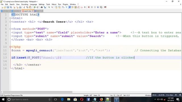Click the 'length : 547' status entry
Image resolution: width=182 pixels, height=102 pixels.
point(88,95)
